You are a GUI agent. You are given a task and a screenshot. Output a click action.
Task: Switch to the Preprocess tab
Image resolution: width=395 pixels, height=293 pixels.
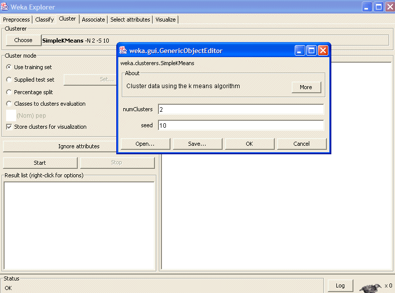pos(17,20)
